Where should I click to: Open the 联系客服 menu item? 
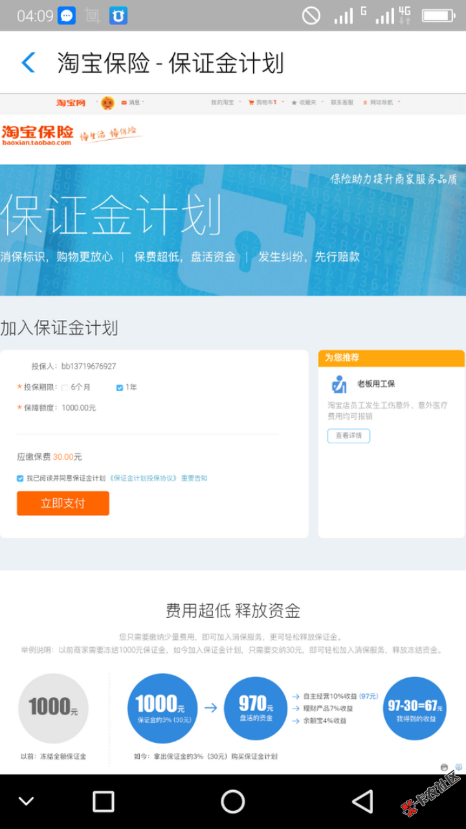coord(342,102)
